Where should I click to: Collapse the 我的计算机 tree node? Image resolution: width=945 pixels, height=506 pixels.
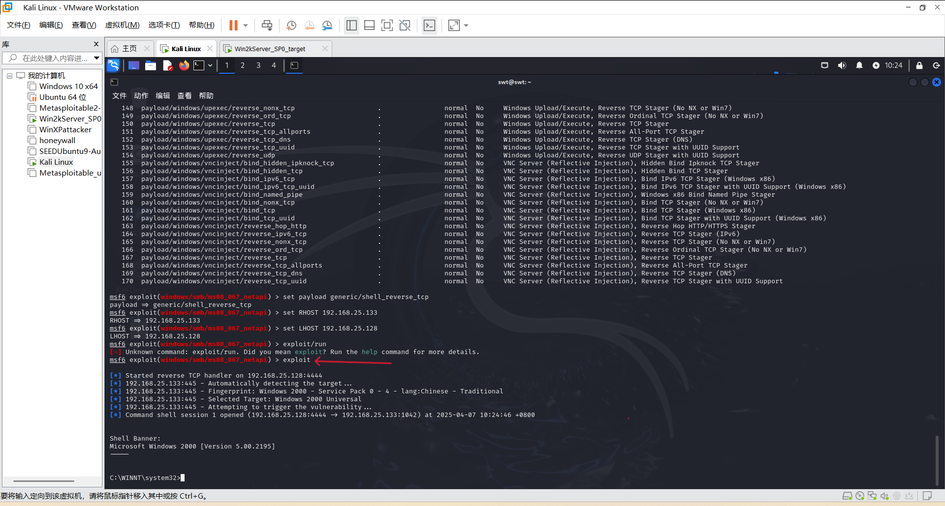coord(9,76)
